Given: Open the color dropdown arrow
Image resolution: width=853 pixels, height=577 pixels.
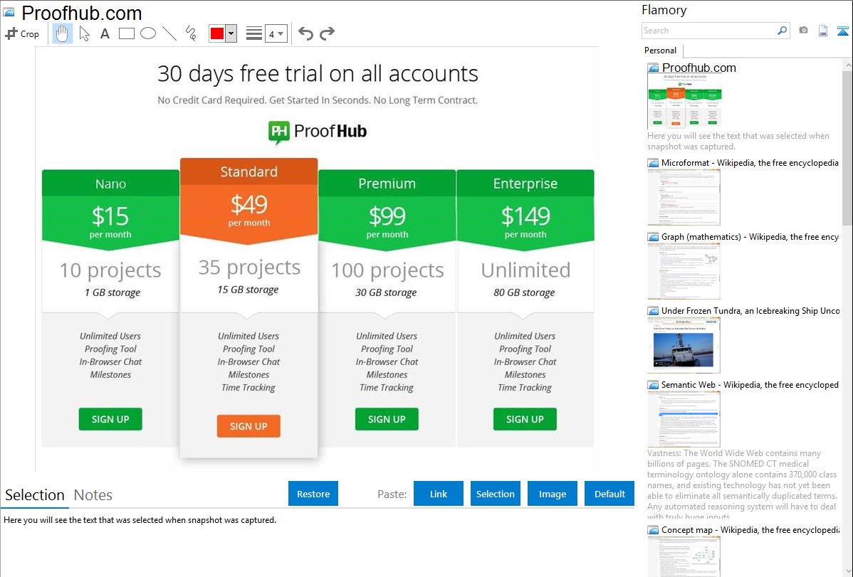Looking at the screenshot, I should coord(231,33).
